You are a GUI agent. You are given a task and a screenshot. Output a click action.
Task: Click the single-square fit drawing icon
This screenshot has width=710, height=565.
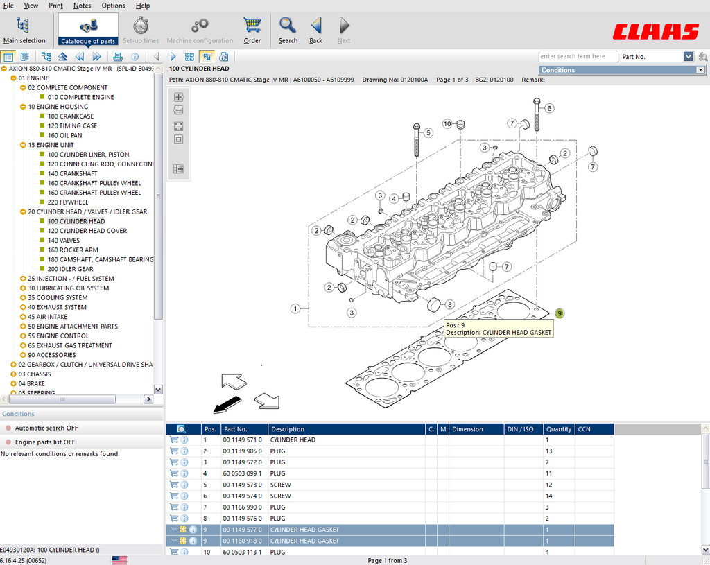coord(178,139)
